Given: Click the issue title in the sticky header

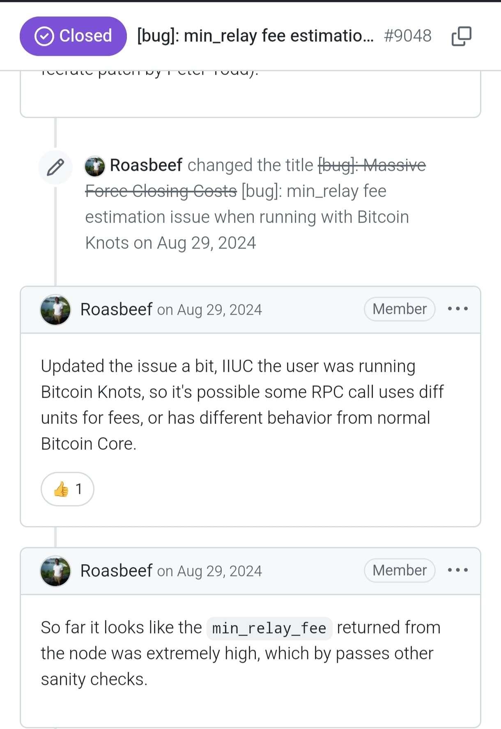Looking at the screenshot, I should 255,36.
